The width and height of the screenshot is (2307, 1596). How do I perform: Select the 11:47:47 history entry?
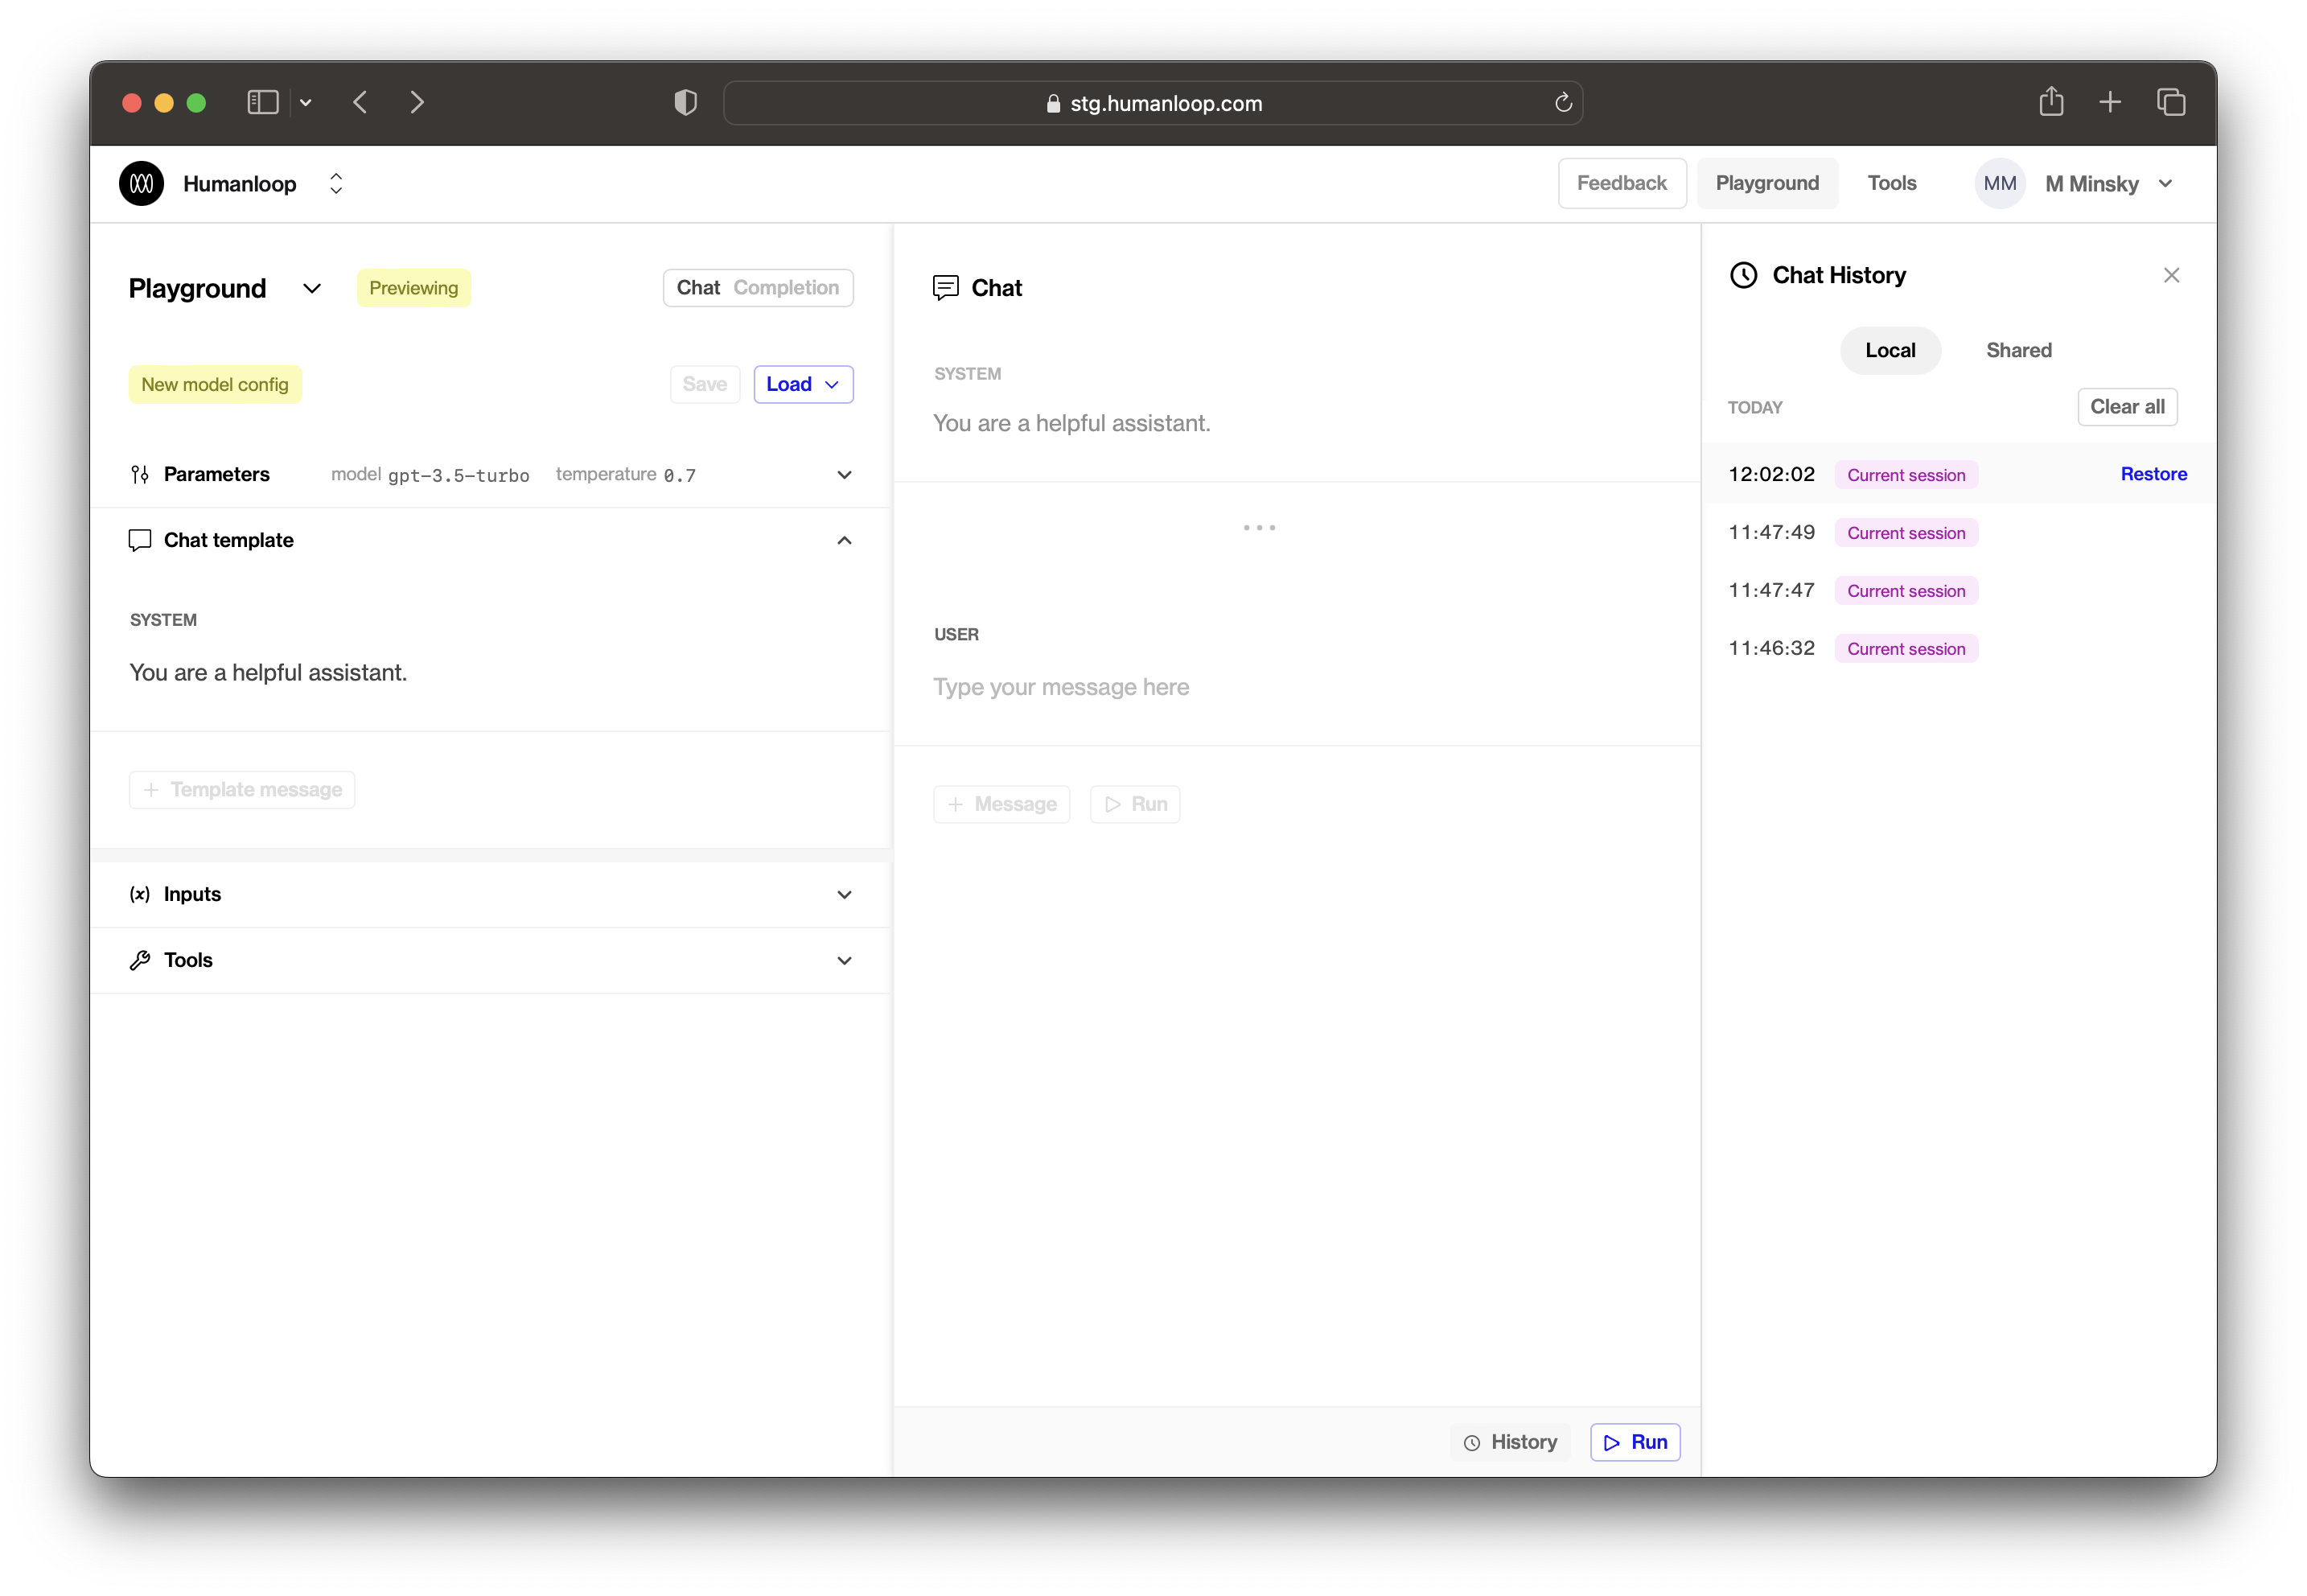pyautogui.click(x=1957, y=591)
